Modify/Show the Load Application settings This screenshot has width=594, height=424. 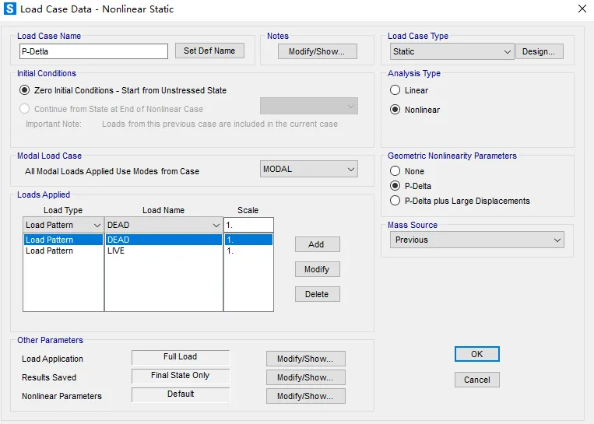(x=305, y=359)
